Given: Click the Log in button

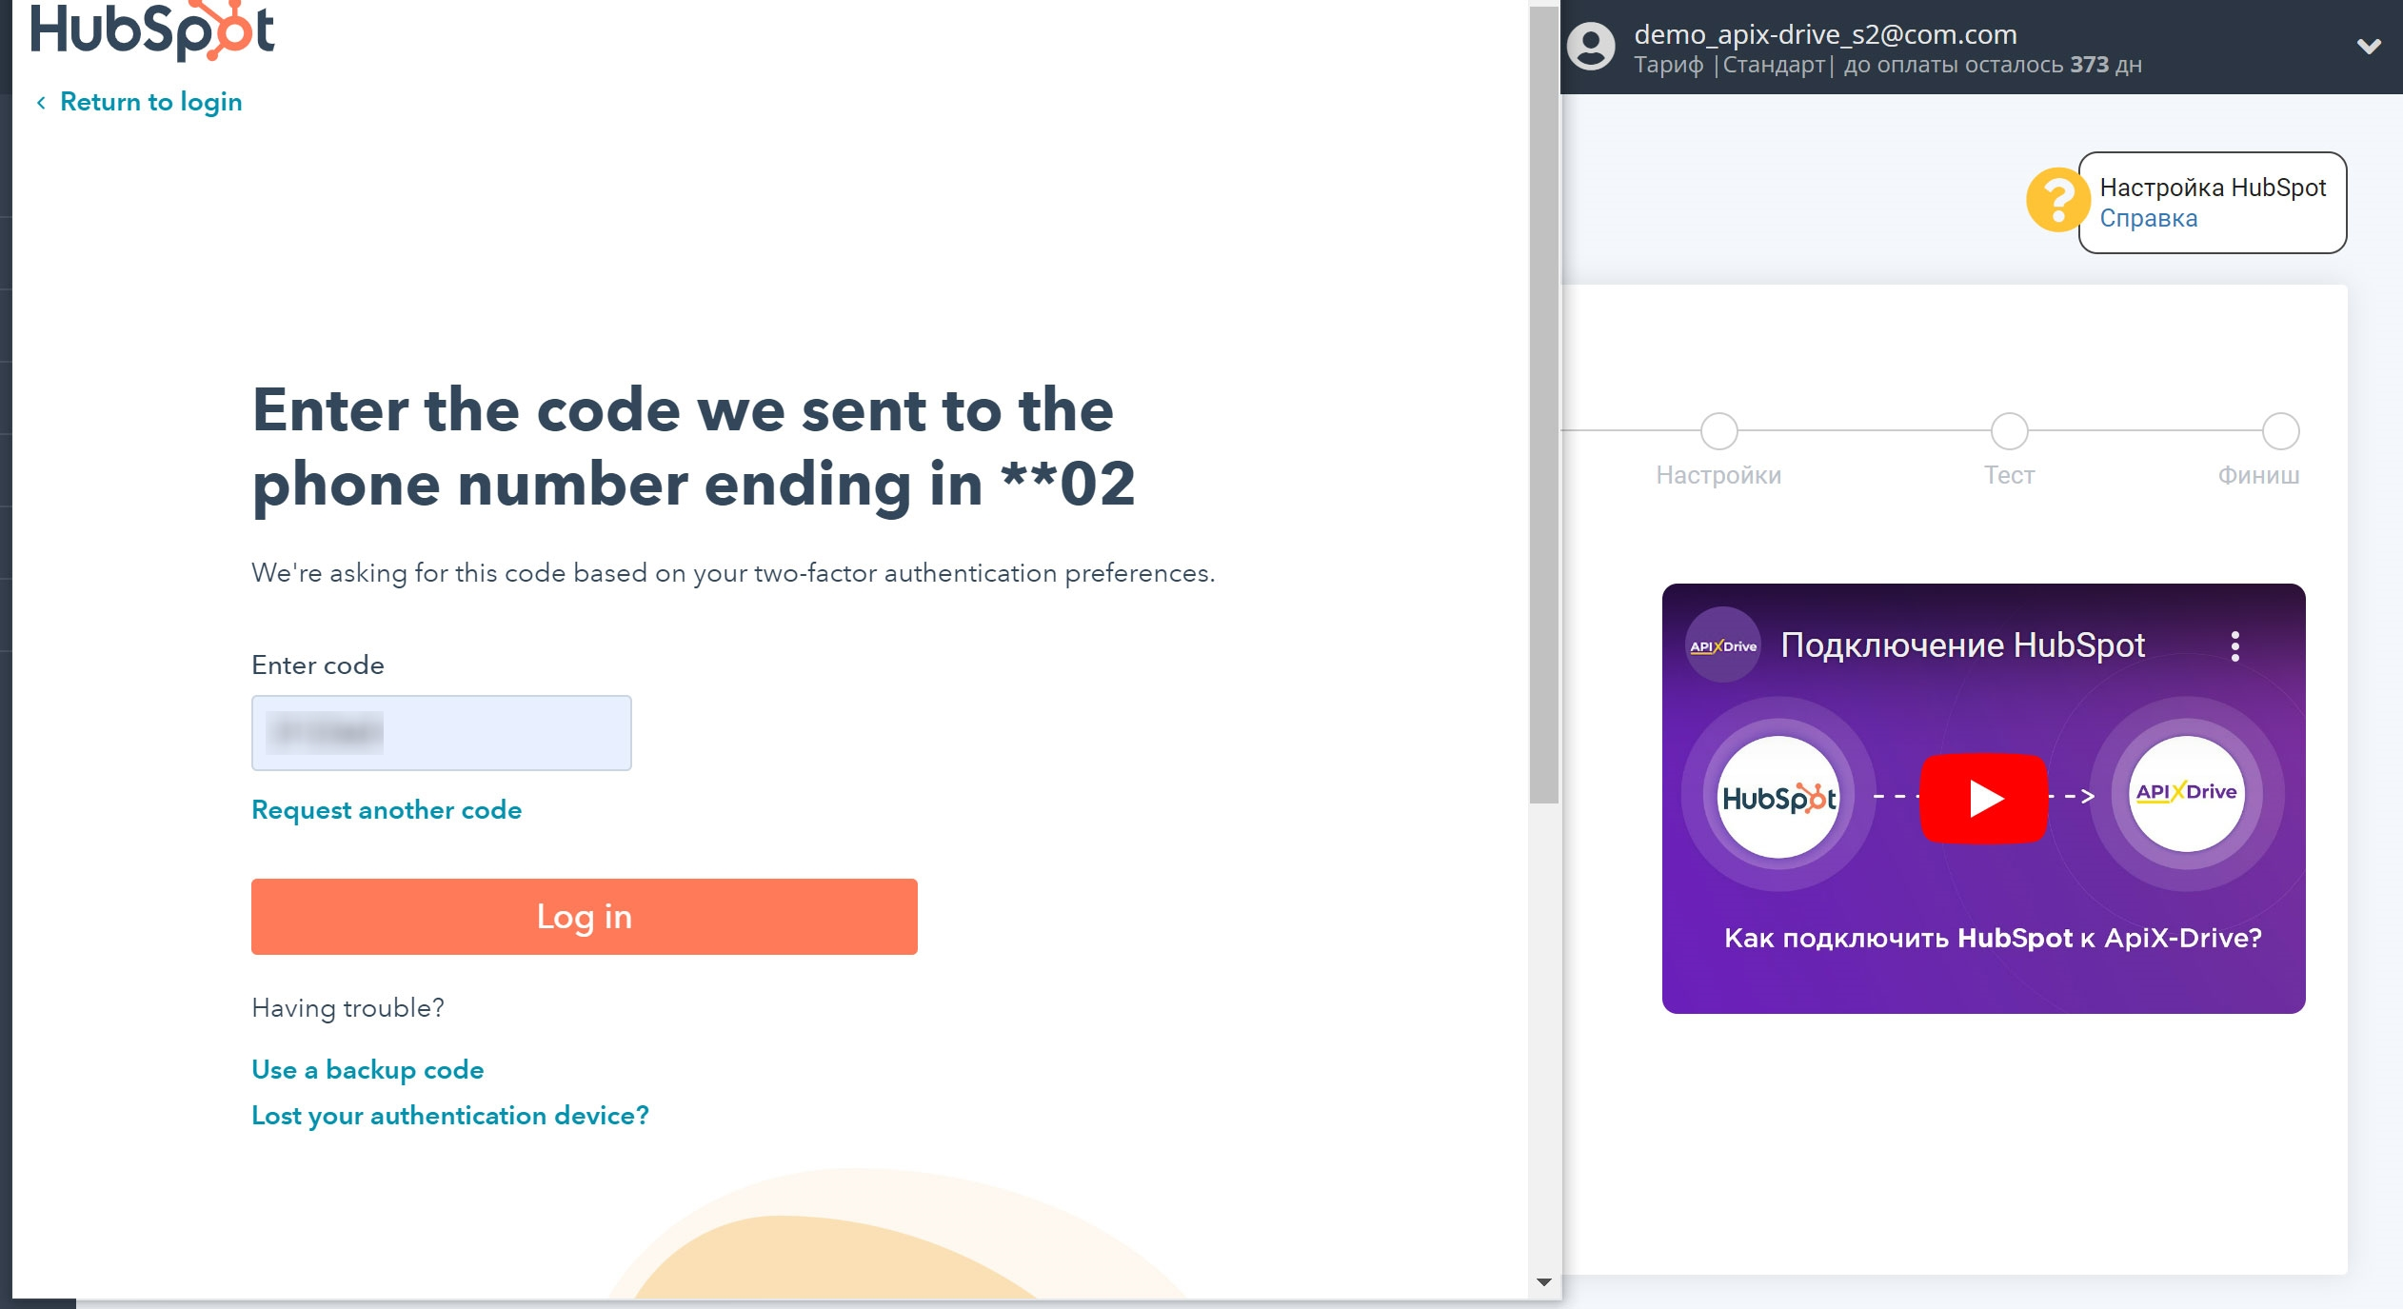Looking at the screenshot, I should tap(585, 918).
